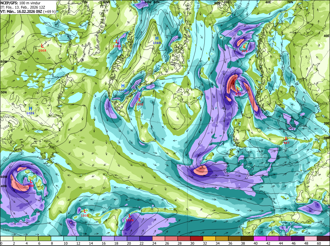This screenshot has height=246, width=330.
Task: Select the 'IT: Fös.. 13. Feb.. 2026 12Z' line
Action: 23,7
